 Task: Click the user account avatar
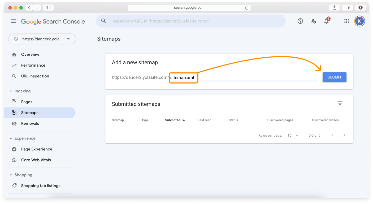(359, 21)
